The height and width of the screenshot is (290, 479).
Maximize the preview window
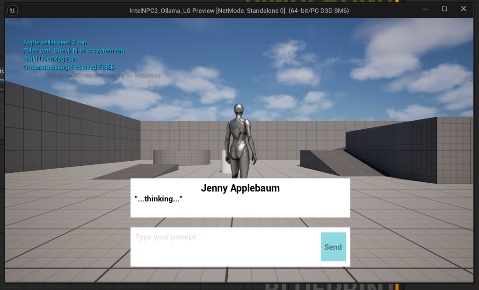coord(444,9)
